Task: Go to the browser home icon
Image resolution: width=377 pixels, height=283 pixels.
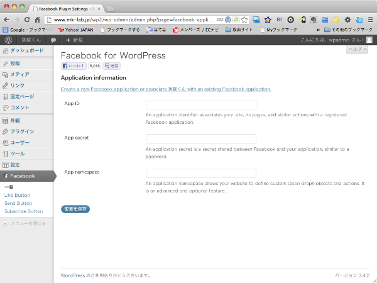Action: click(37, 19)
